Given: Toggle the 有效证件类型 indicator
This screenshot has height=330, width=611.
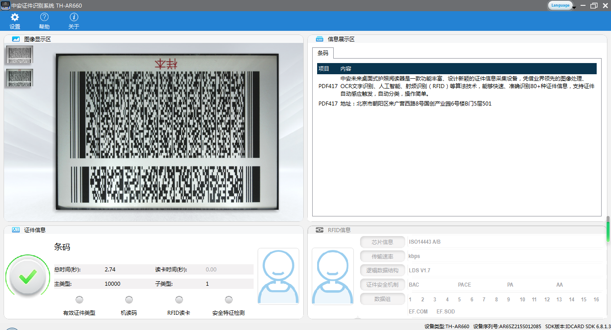Looking at the screenshot, I should (79, 300).
